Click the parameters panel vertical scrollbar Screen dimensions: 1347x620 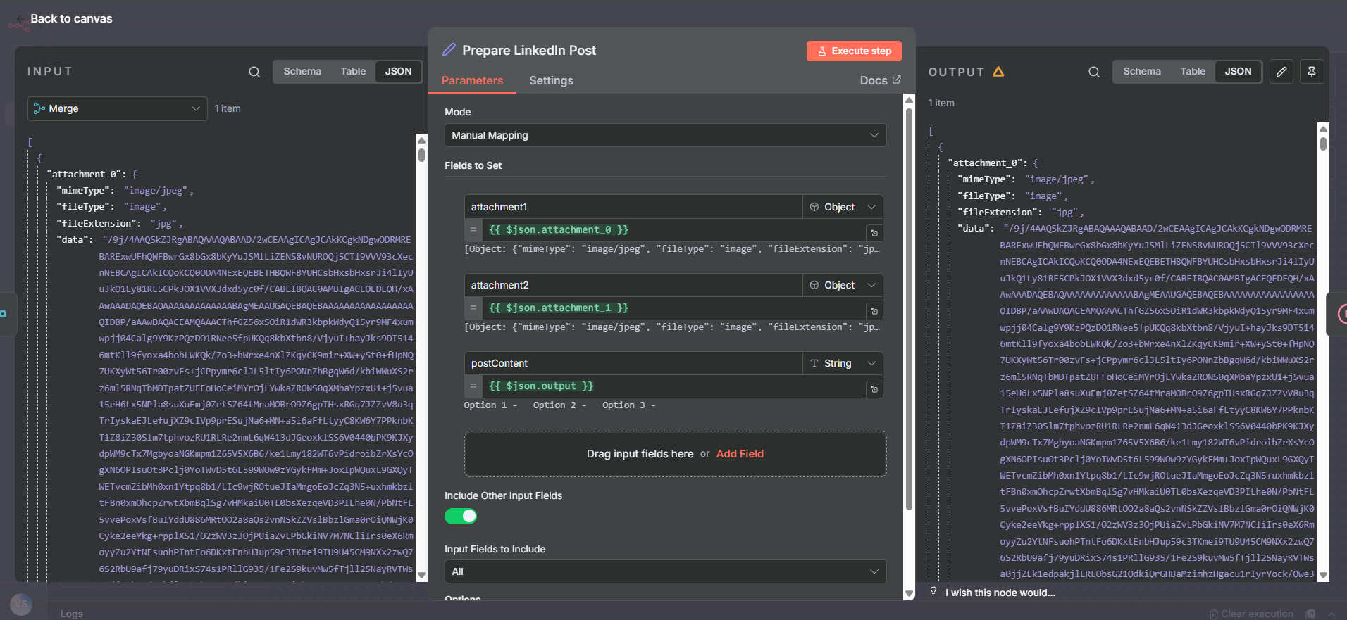click(x=909, y=310)
